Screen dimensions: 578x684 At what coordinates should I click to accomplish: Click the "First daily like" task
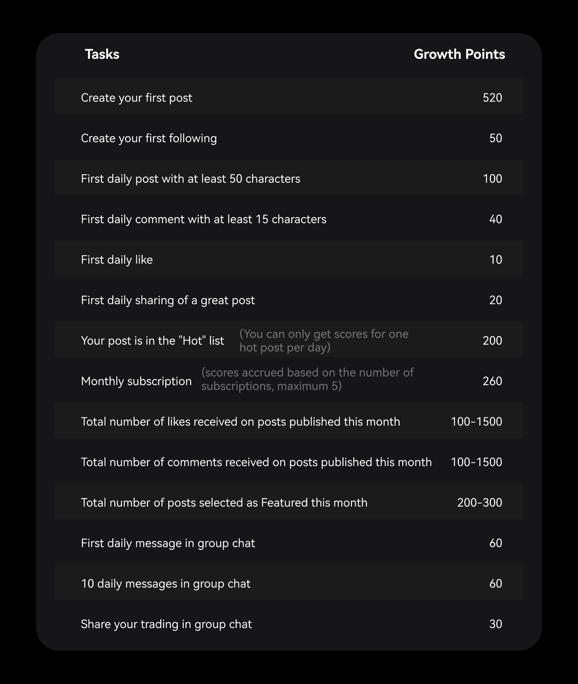tap(117, 260)
